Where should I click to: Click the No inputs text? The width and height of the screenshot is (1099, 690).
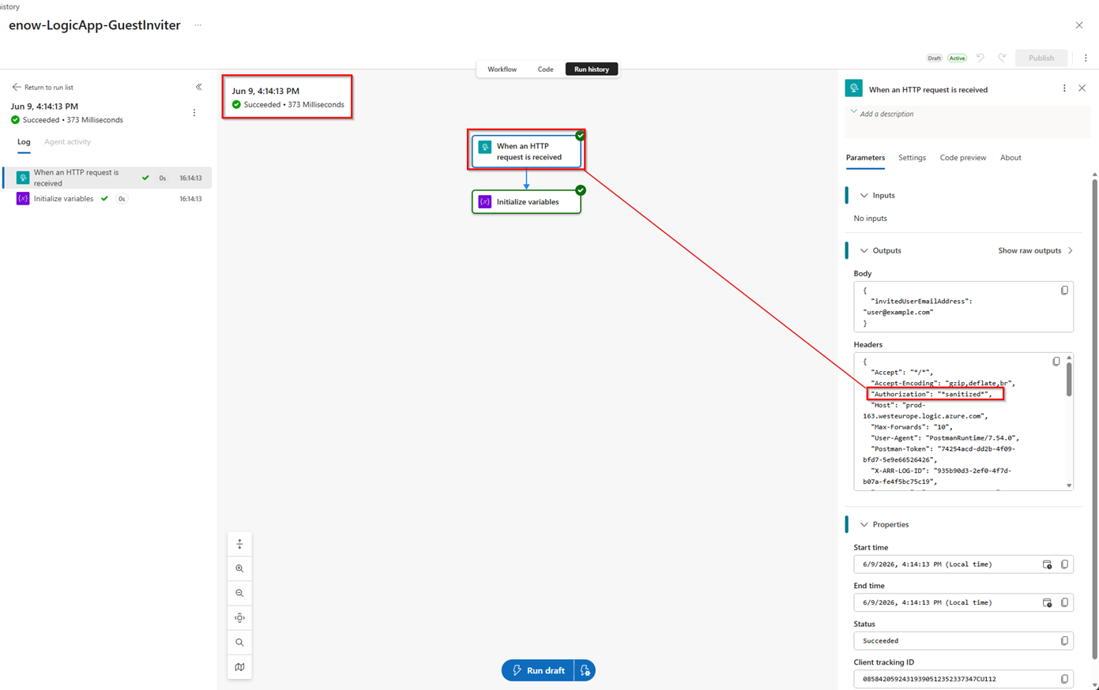pos(870,219)
